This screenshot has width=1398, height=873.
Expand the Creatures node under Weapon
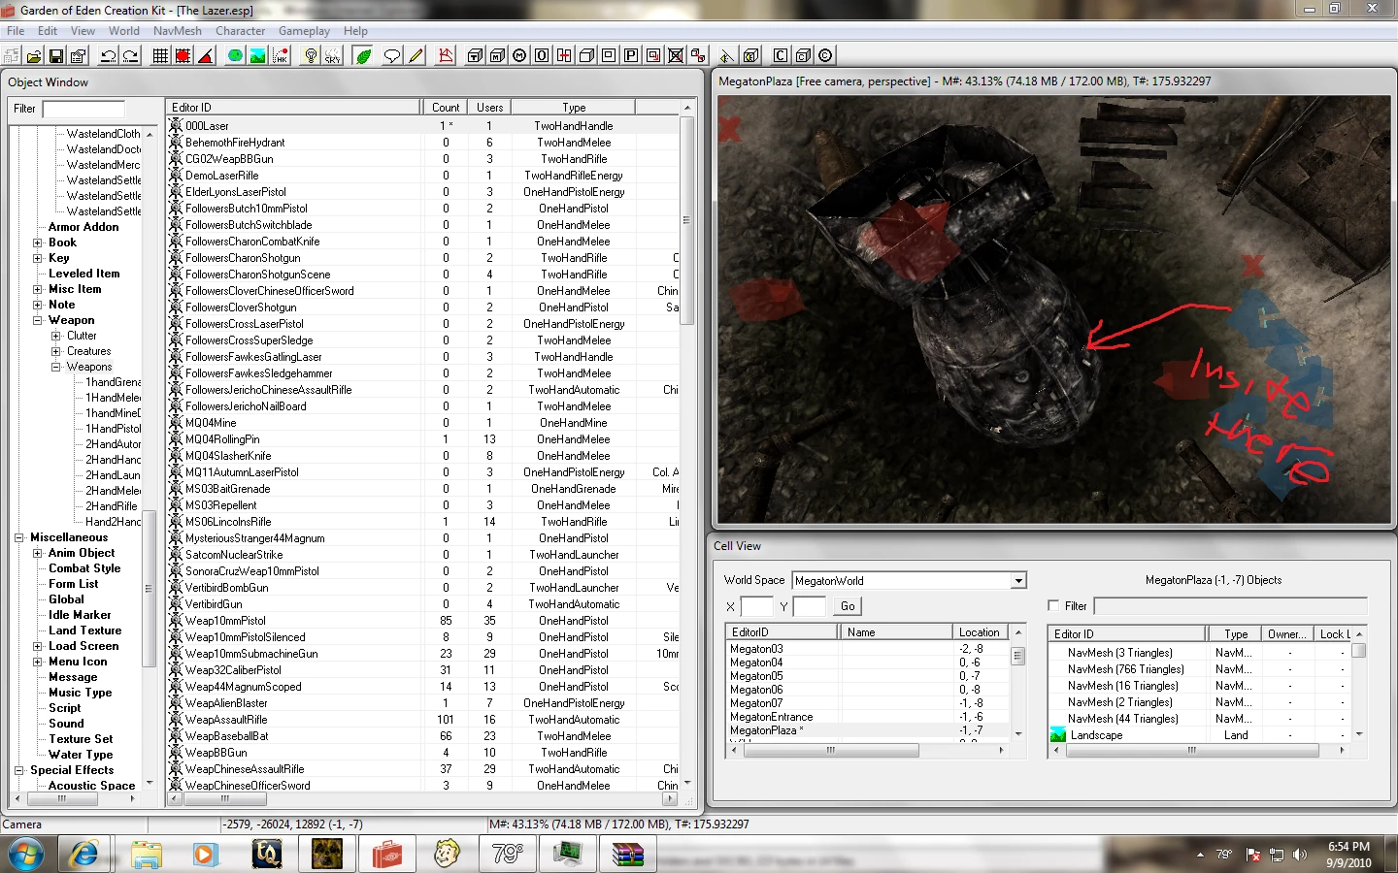pyautogui.click(x=56, y=351)
